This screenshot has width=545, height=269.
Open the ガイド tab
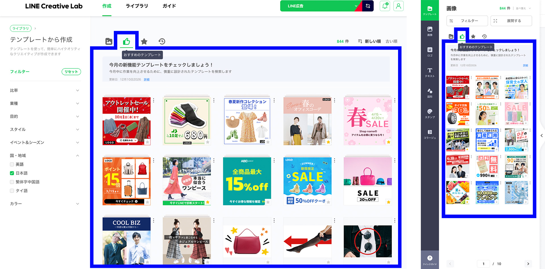169,6
